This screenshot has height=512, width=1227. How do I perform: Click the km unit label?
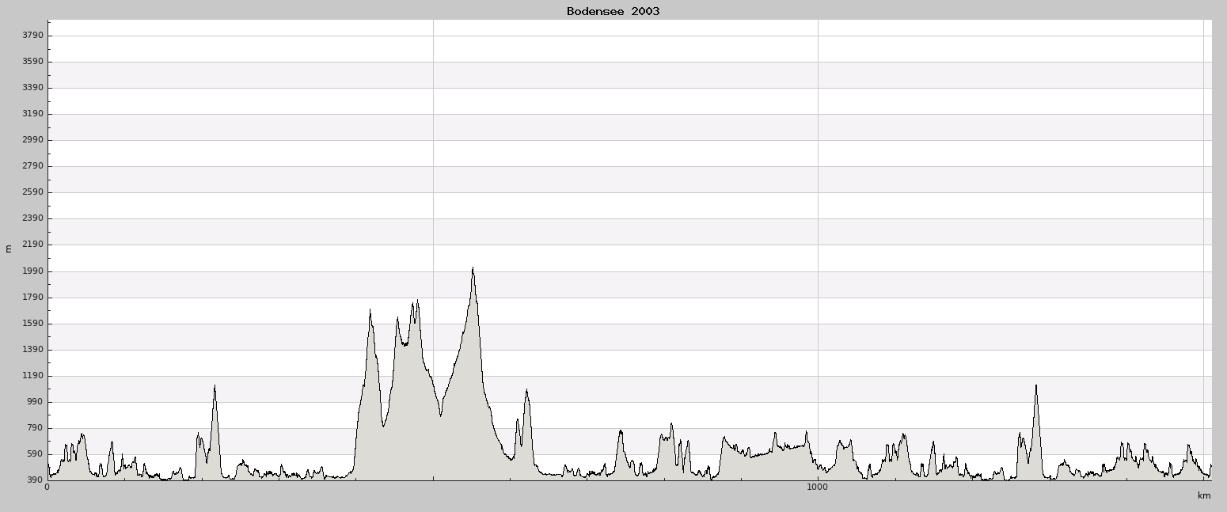pyautogui.click(x=1204, y=496)
